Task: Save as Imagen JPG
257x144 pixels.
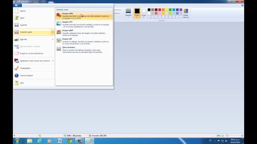Action: click(x=84, y=24)
